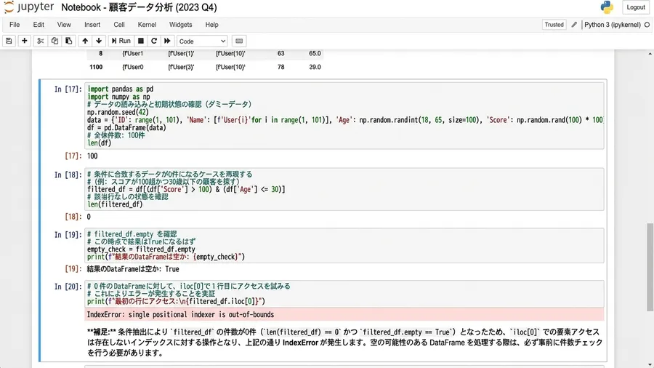
Task: Click the Jupyter logo
Action: pyautogui.click(x=28, y=7)
